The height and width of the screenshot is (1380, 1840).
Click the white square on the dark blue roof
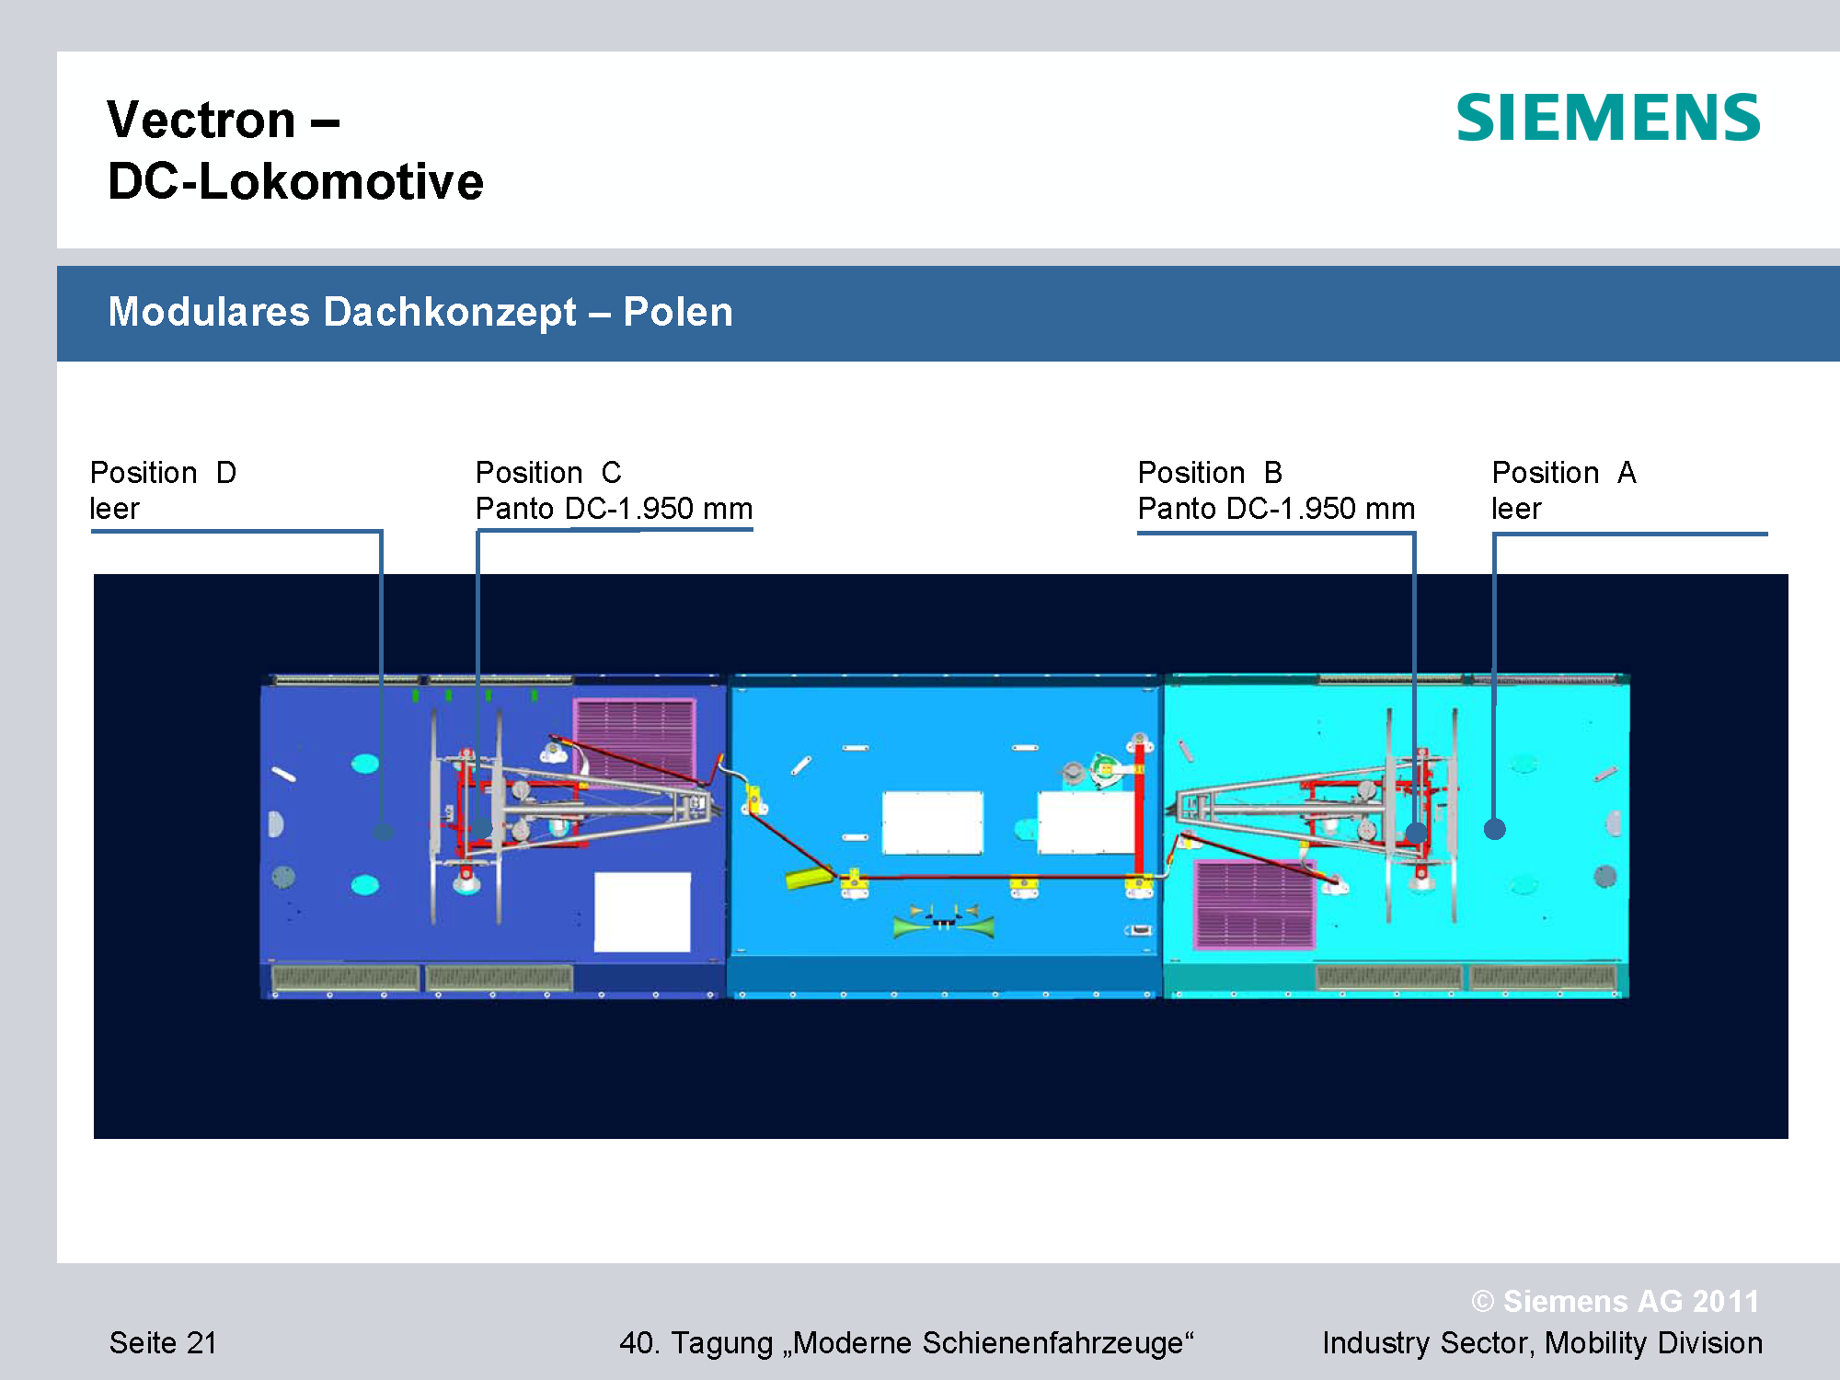click(642, 912)
